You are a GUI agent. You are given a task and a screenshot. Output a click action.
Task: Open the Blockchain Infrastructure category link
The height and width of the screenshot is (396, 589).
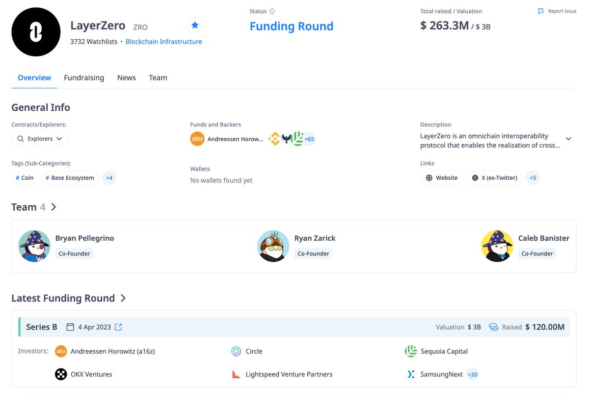tap(164, 42)
